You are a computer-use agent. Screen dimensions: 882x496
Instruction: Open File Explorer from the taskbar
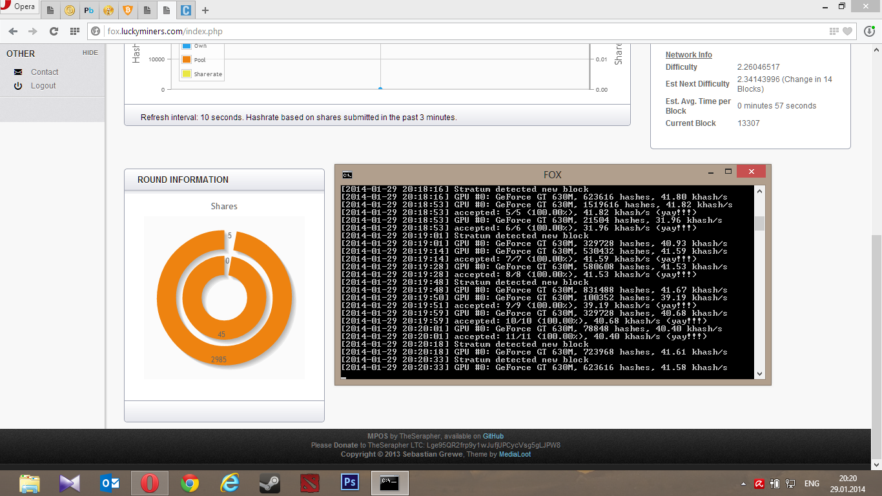point(30,483)
